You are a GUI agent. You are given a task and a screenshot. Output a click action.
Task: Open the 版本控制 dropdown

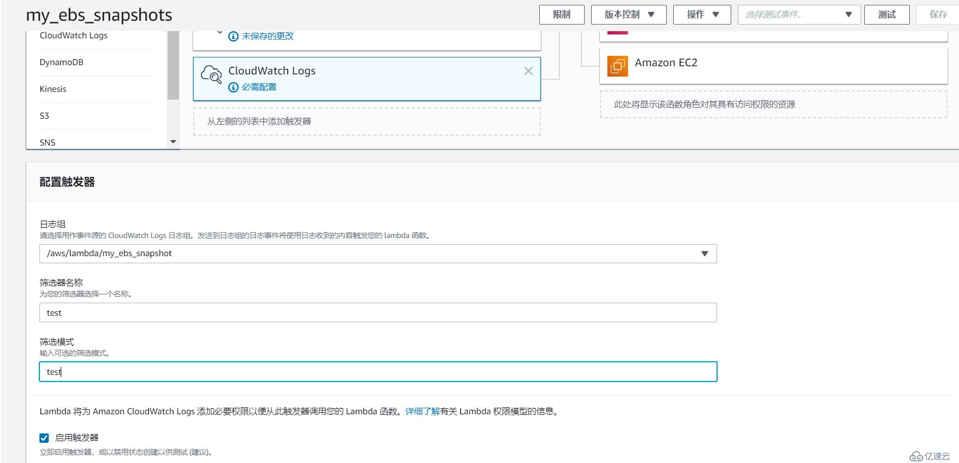[x=629, y=15]
